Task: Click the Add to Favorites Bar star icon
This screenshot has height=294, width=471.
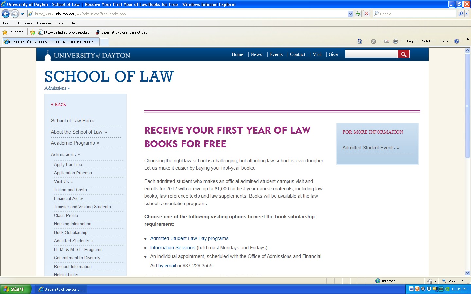Action: pos(33,32)
